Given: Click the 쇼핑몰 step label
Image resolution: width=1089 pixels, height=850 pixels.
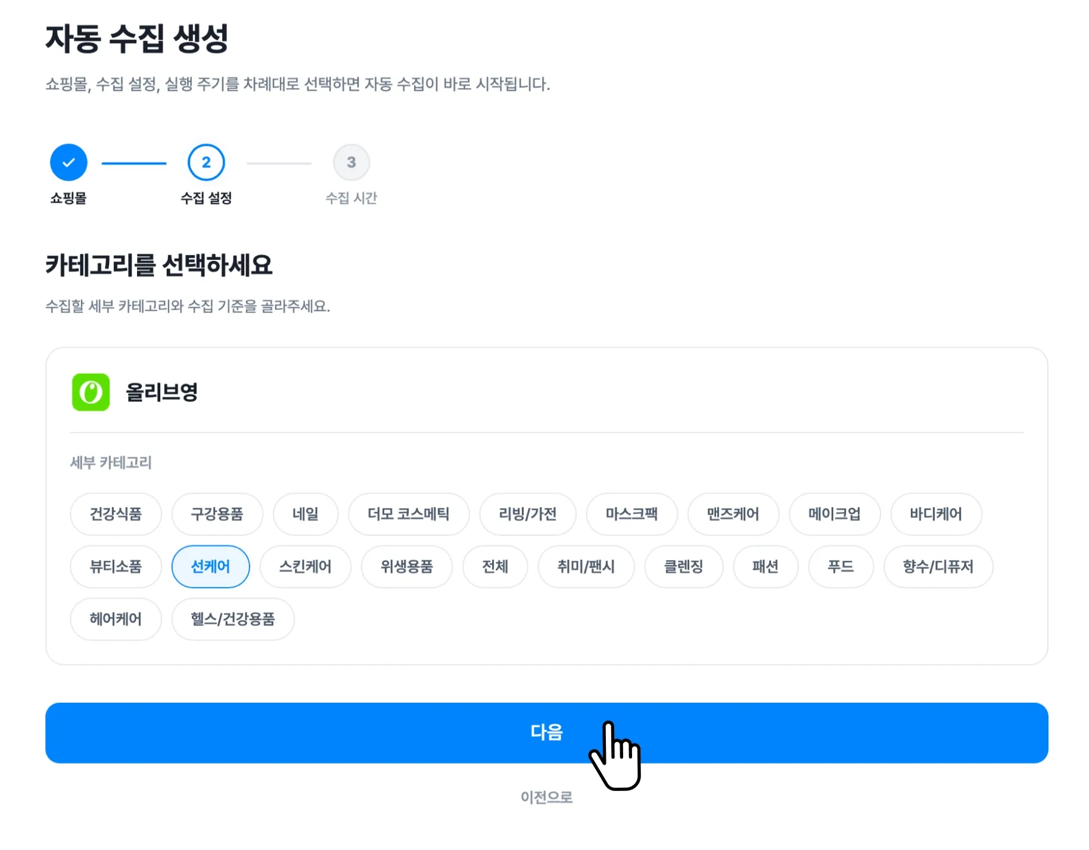Looking at the screenshot, I should [69, 198].
